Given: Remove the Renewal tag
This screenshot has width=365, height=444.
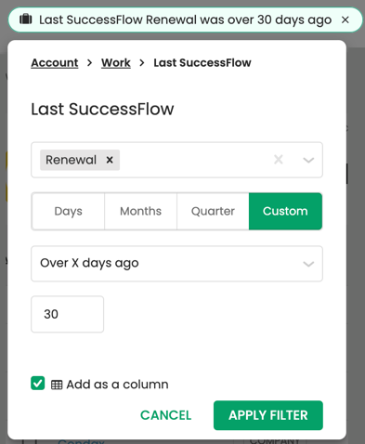Looking at the screenshot, I should (x=110, y=160).
